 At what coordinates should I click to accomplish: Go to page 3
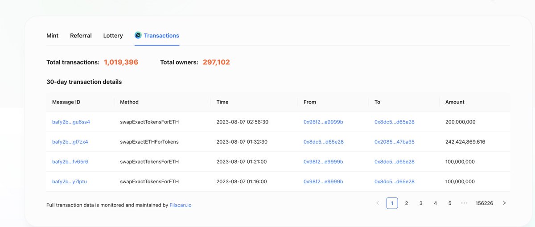(x=421, y=203)
